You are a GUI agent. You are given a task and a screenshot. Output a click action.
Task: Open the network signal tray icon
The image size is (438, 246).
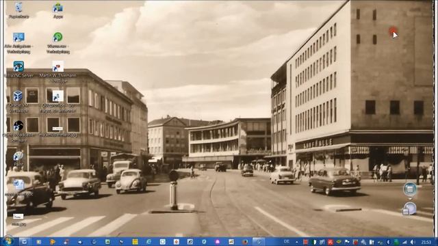point(404,242)
